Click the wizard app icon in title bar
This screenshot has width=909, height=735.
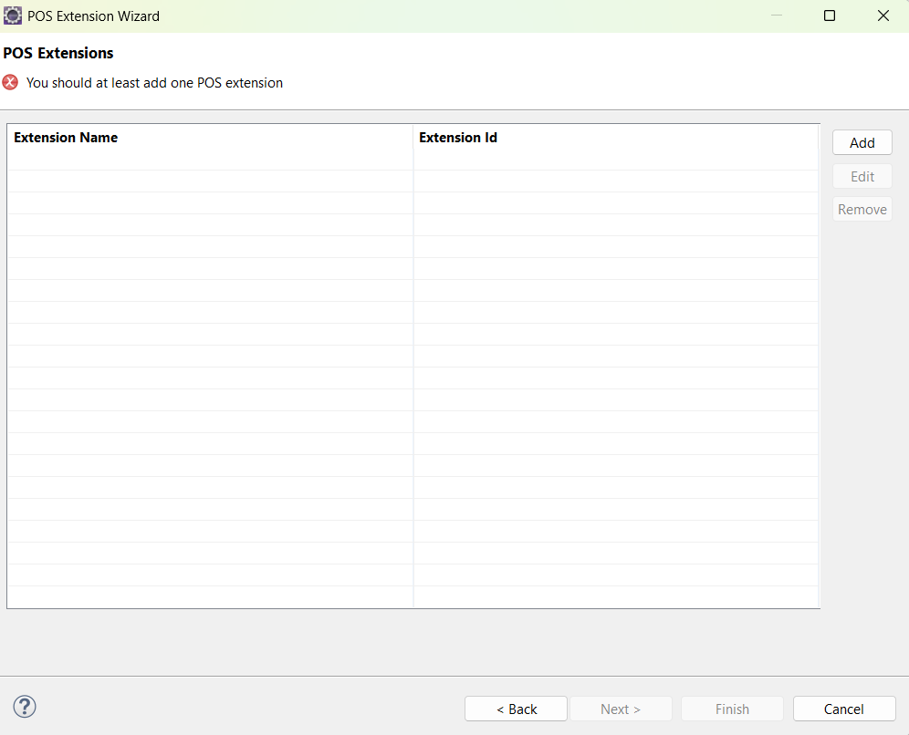[x=13, y=16]
